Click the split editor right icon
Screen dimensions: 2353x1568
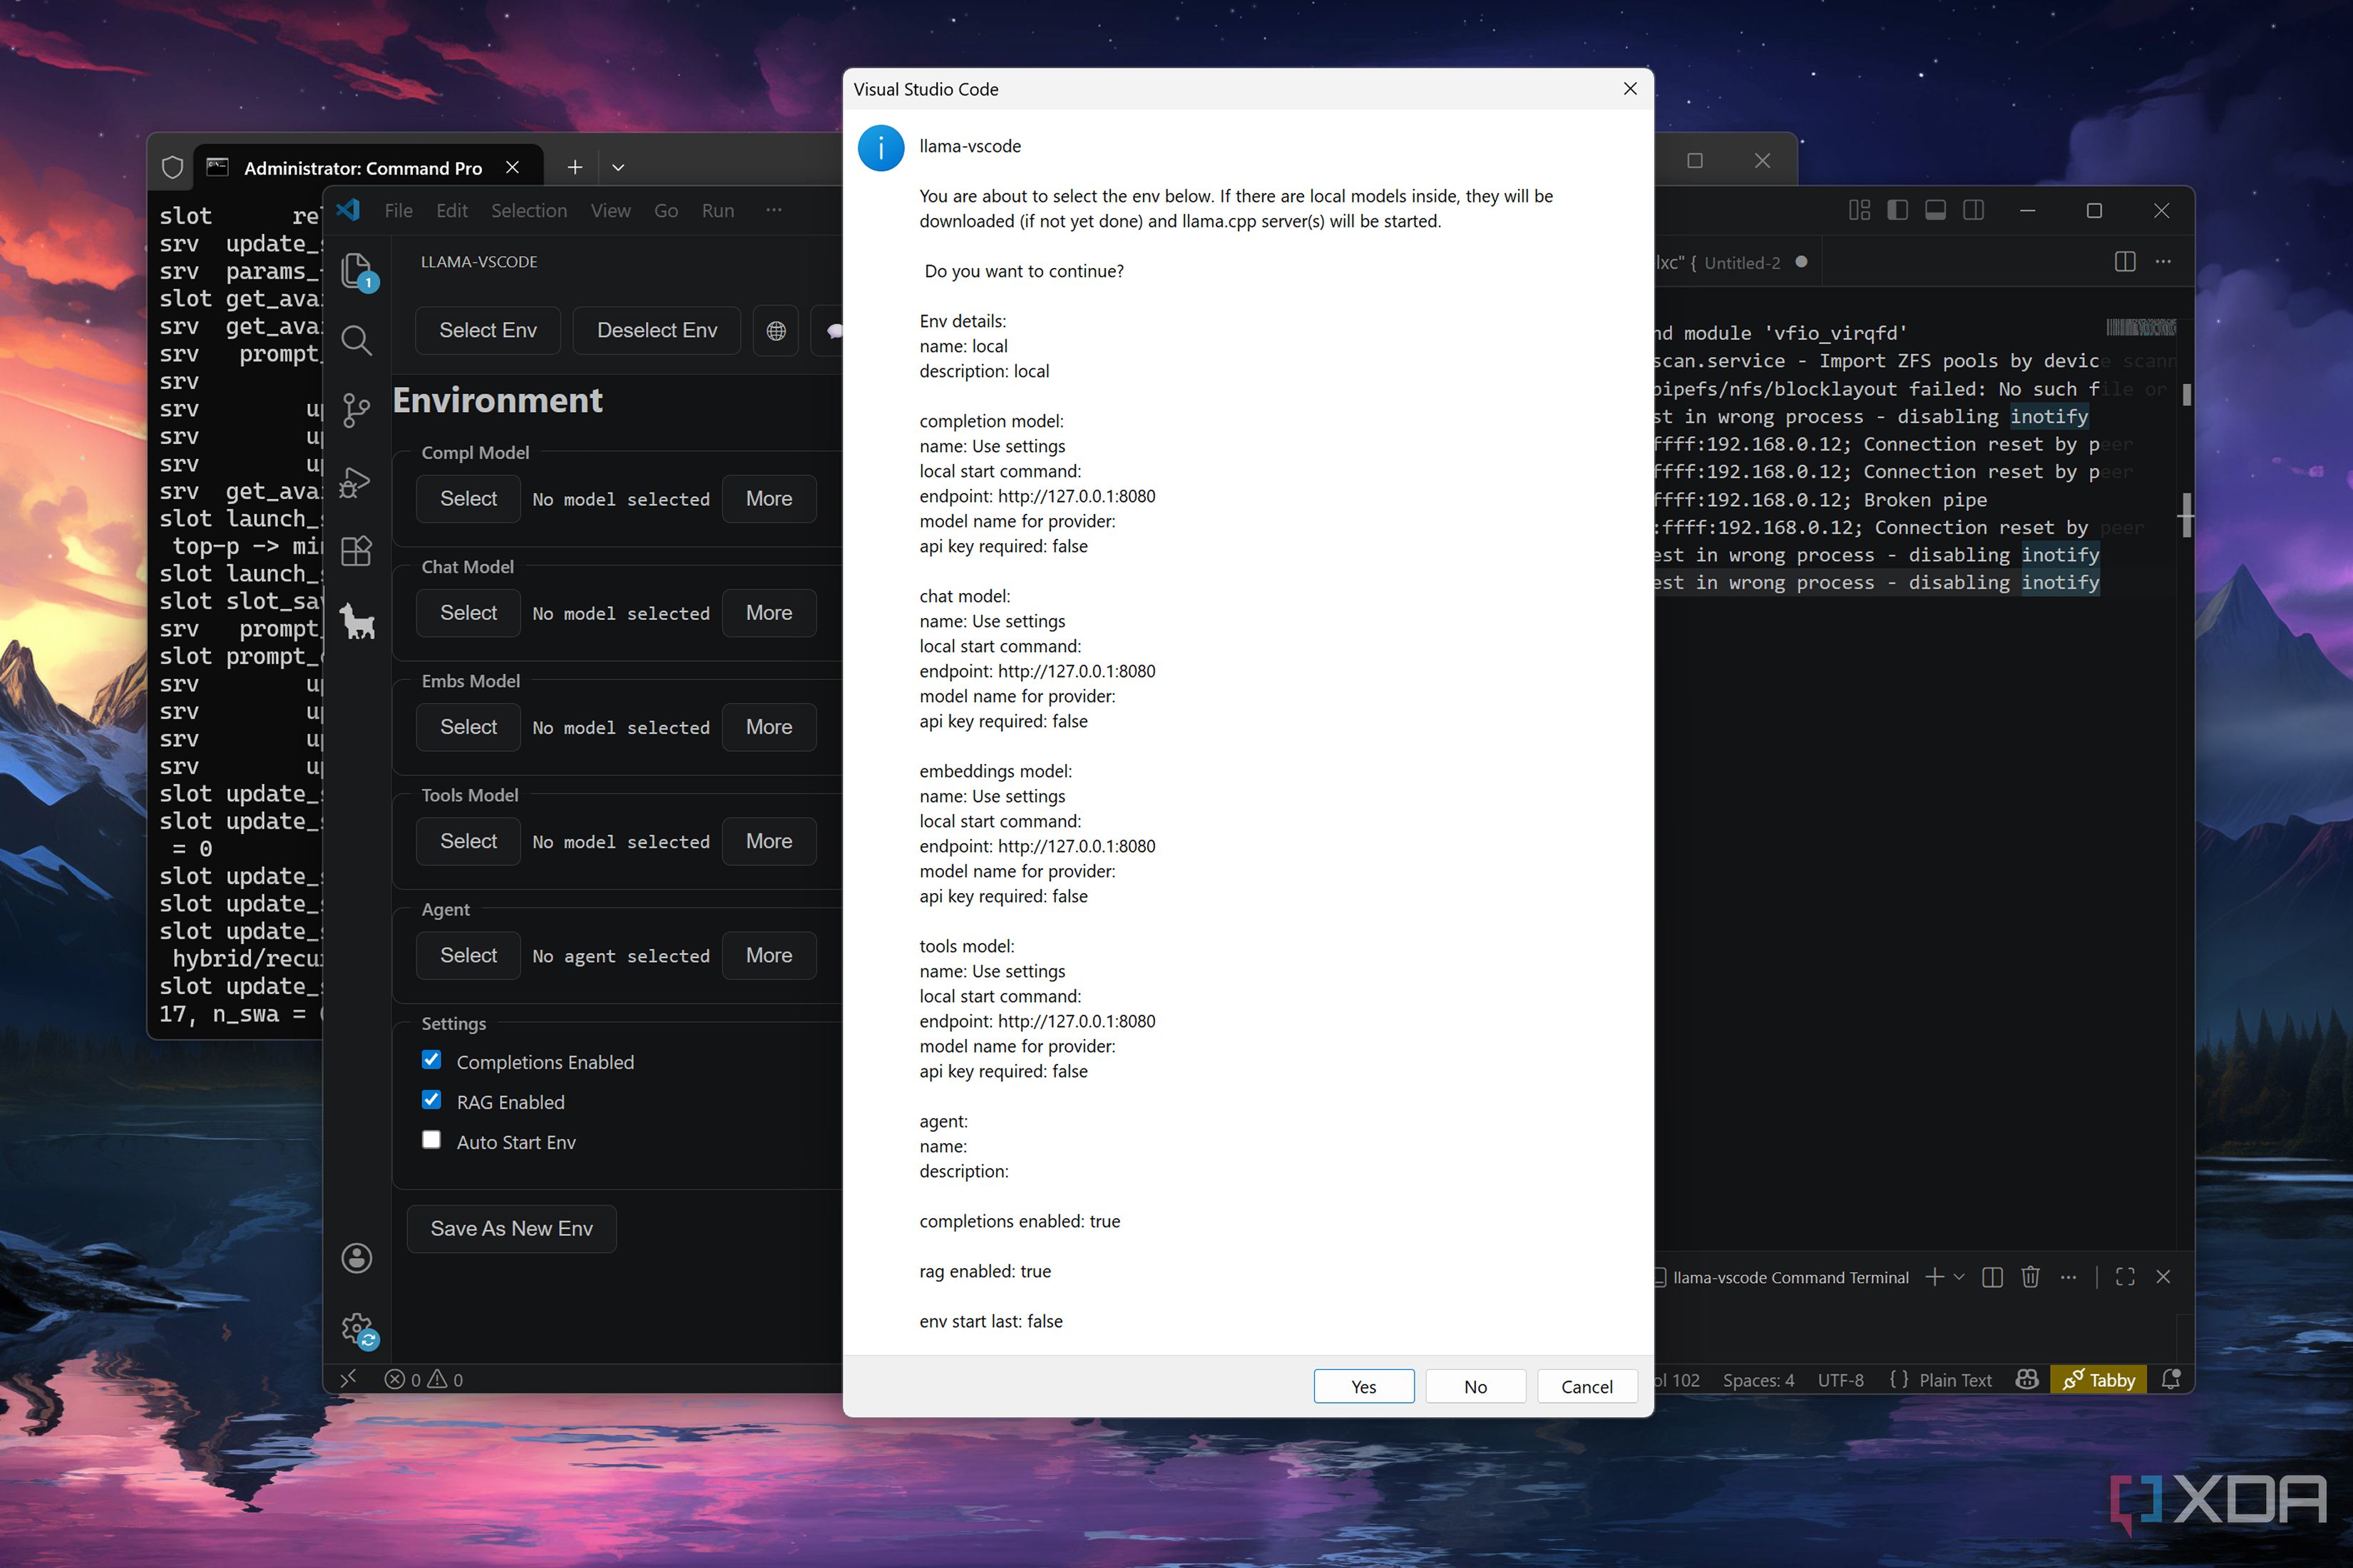pyautogui.click(x=2126, y=262)
